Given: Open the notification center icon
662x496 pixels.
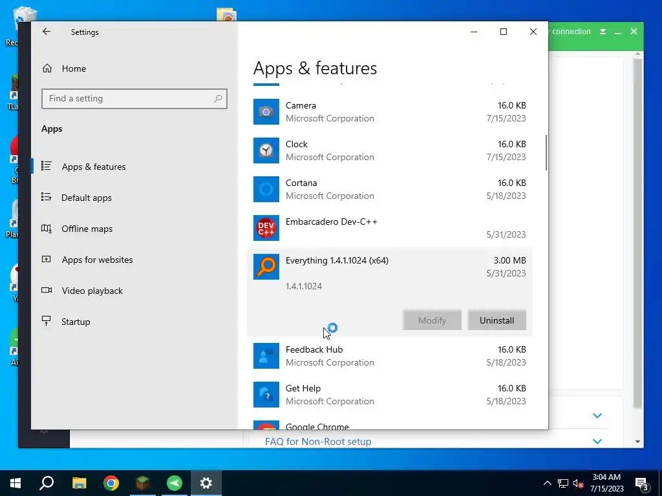Looking at the screenshot, I should pyautogui.click(x=642, y=483).
